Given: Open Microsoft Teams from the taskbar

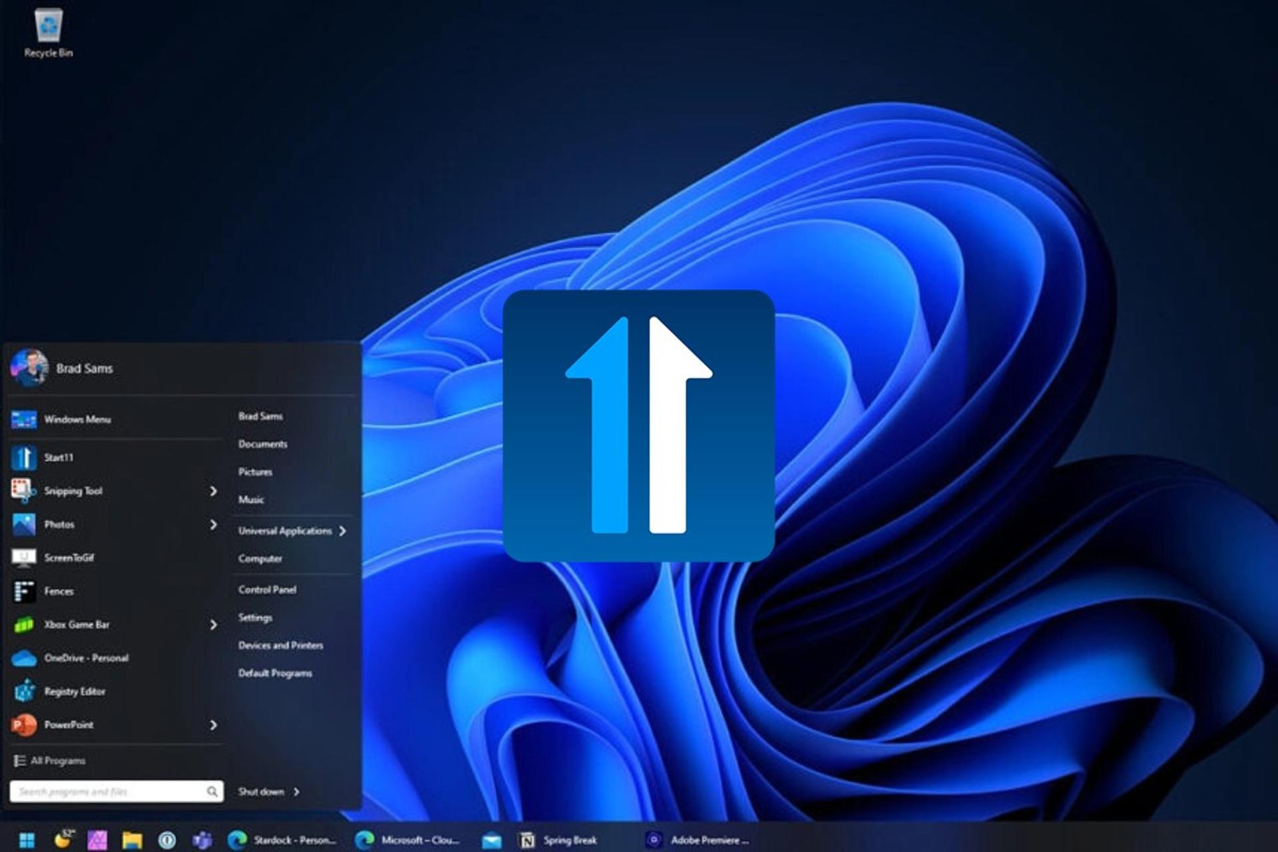Looking at the screenshot, I should tap(202, 840).
